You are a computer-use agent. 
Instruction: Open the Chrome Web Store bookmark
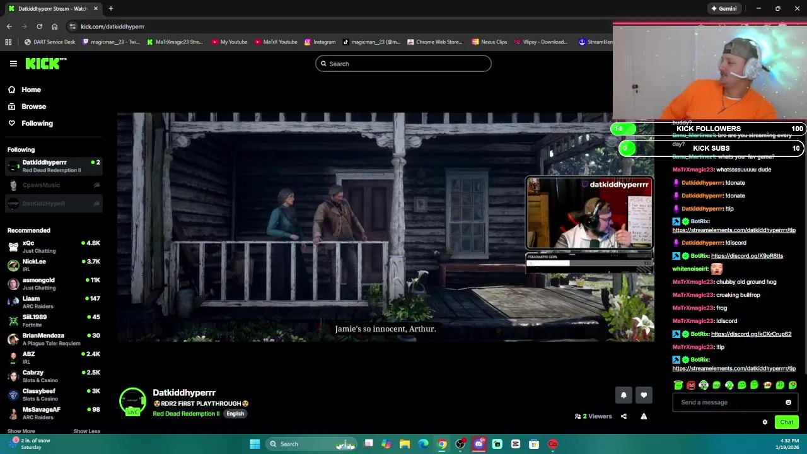(435, 42)
